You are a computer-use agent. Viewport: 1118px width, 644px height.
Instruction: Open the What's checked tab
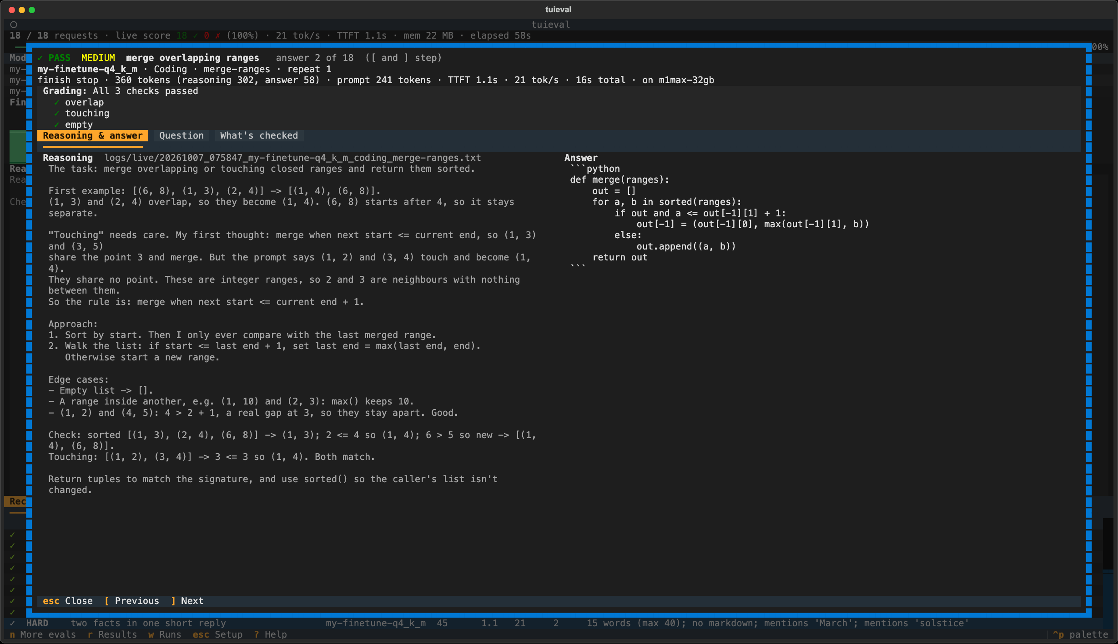click(x=259, y=135)
